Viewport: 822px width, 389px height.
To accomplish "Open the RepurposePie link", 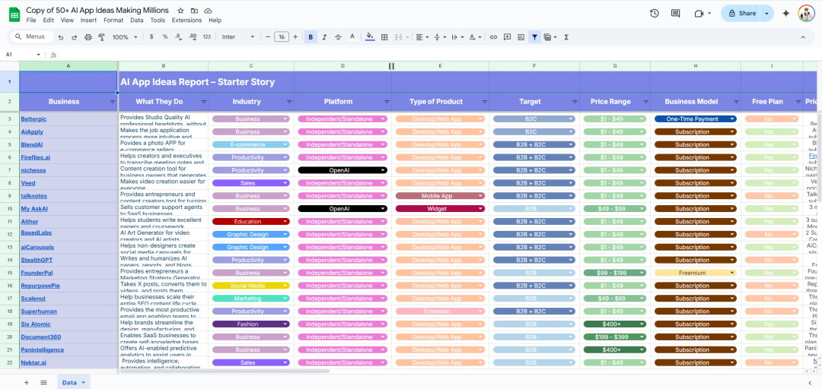I will tap(40, 286).
